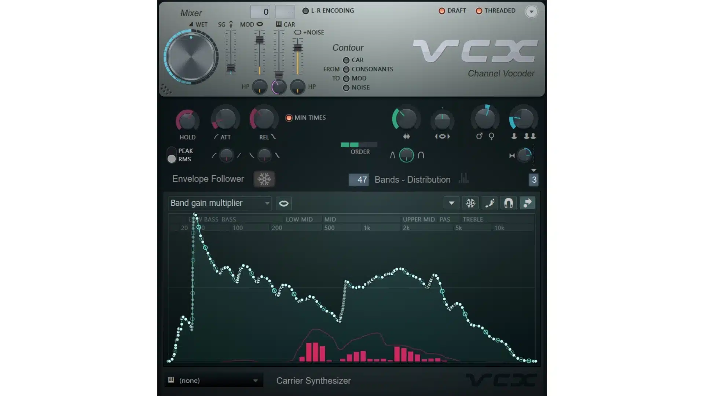Image resolution: width=704 pixels, height=396 pixels.
Task: Open the Band gain multiplier dropdown
Action: click(x=220, y=203)
